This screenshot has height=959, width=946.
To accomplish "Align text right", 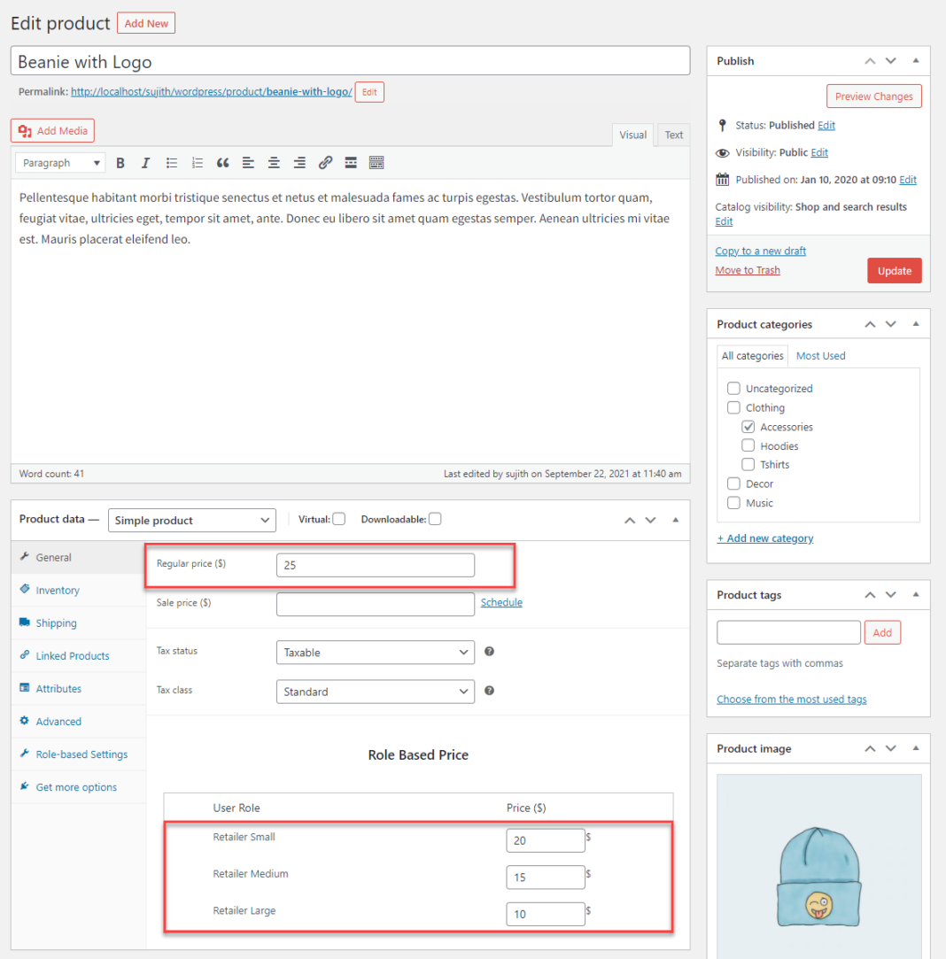I will click(x=299, y=163).
